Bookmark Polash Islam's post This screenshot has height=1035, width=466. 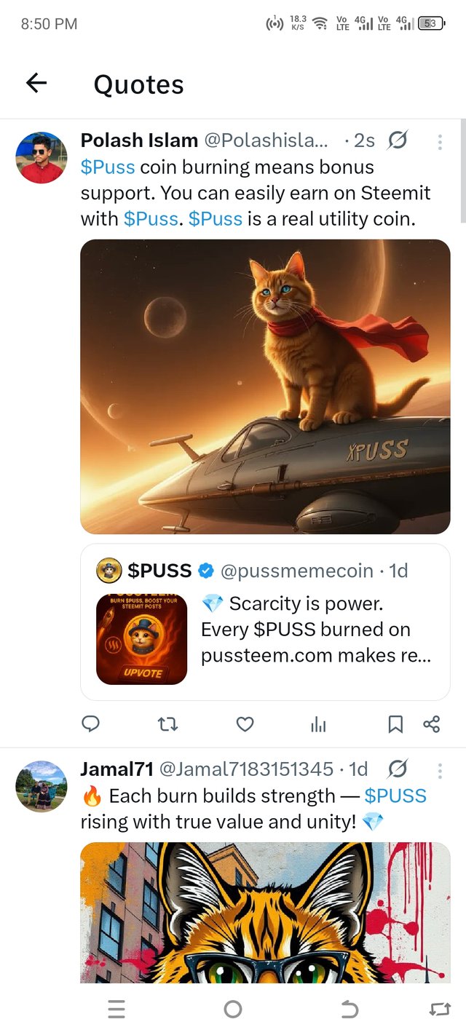(395, 724)
